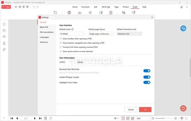The width and height of the screenshot is (191, 121).
Task: Go to the next page
Action: (x=35, y=118)
